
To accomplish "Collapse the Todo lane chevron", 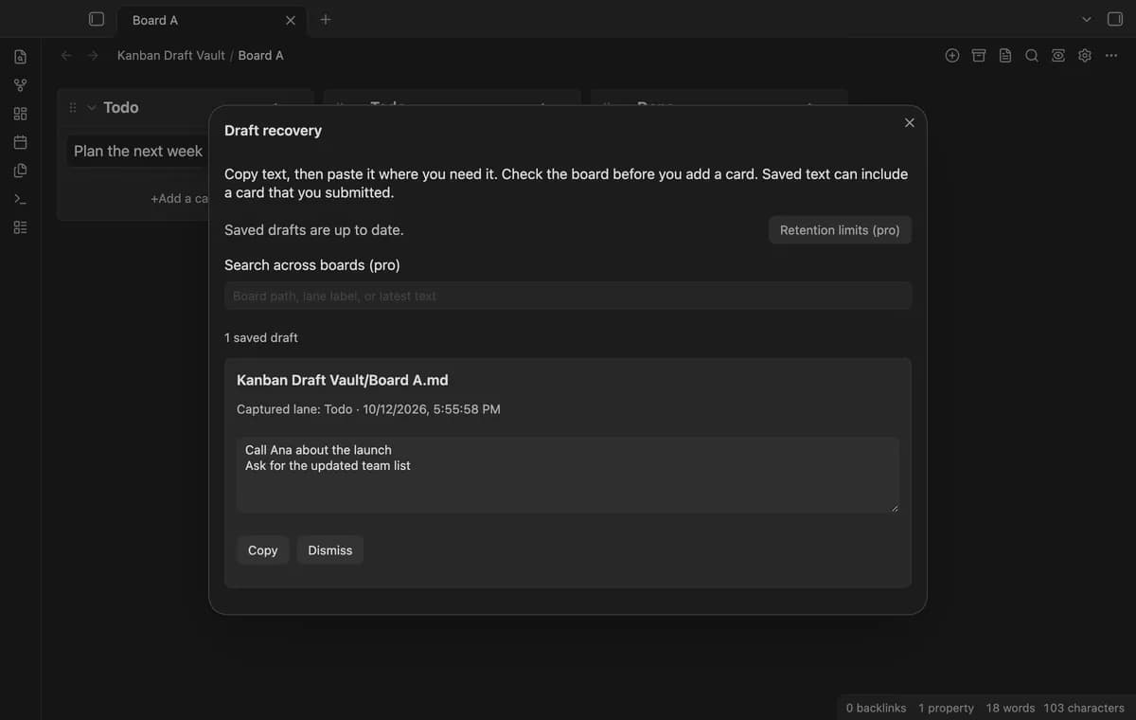I will pyautogui.click(x=92, y=107).
